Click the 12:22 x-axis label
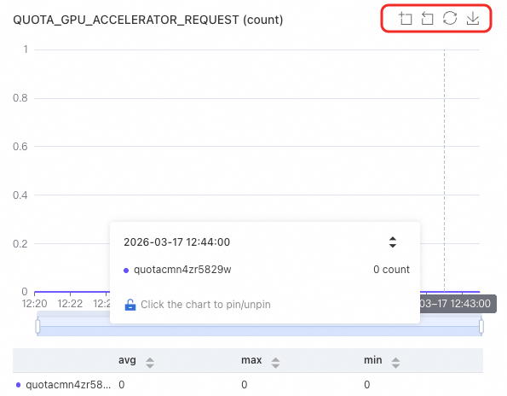This screenshot has height=396, width=507. [70, 304]
